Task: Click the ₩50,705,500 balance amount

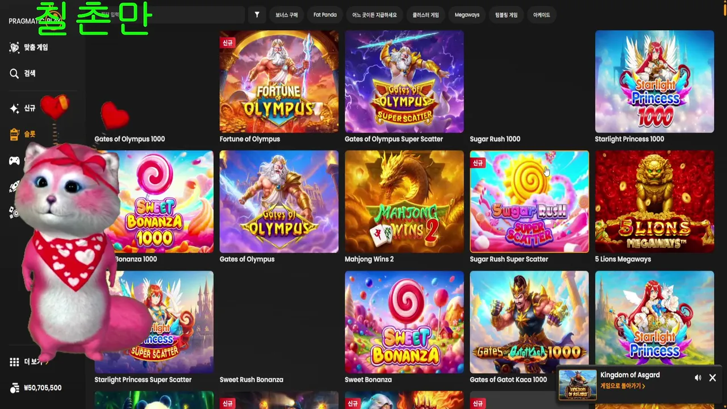Action: [x=43, y=388]
